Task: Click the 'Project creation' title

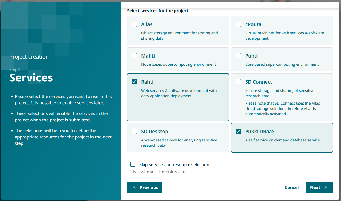Action: click(x=29, y=57)
